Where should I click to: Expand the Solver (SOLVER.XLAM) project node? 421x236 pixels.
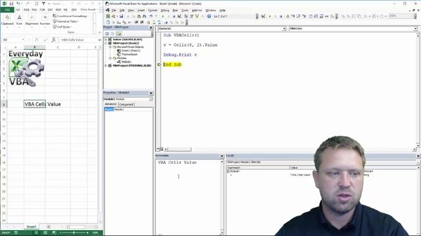106,39
